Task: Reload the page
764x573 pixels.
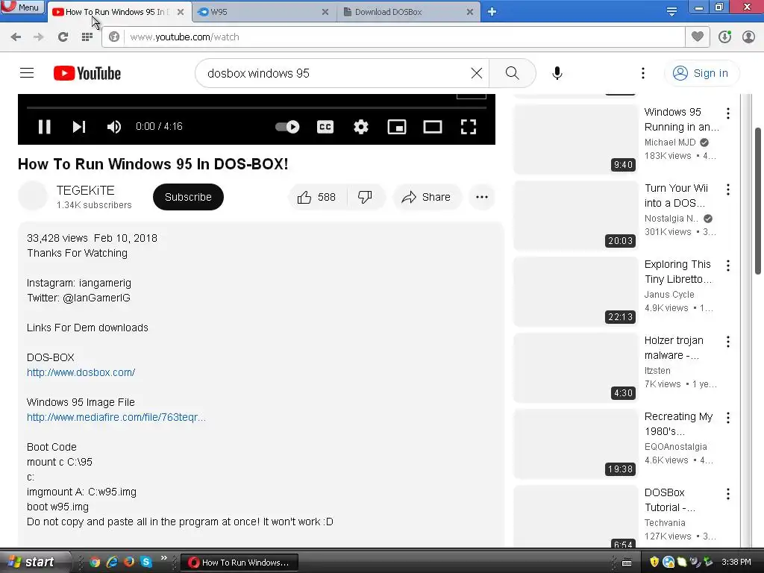Action: click(63, 37)
